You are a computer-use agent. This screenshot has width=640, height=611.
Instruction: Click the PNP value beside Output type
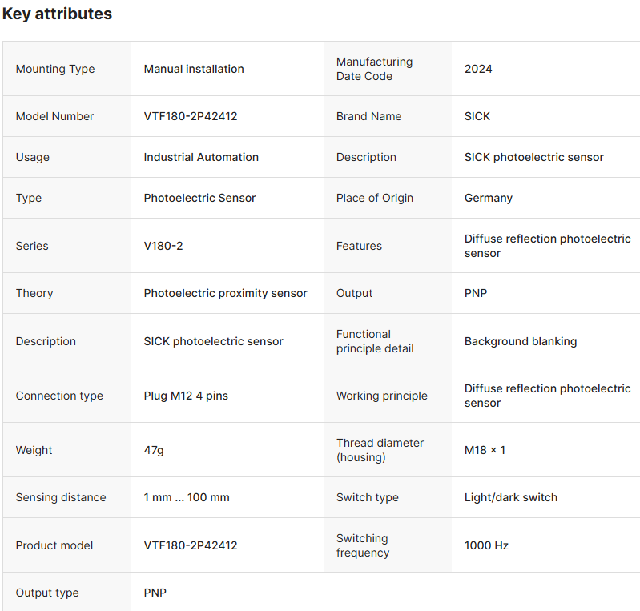[x=155, y=593]
